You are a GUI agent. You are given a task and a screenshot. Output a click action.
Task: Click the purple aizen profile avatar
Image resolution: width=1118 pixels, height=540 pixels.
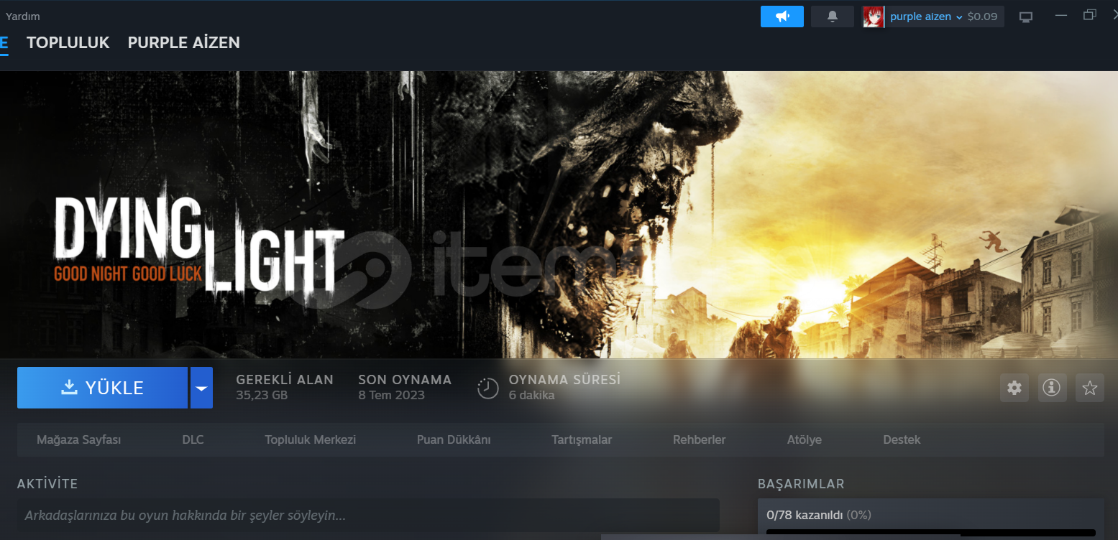pyautogui.click(x=874, y=17)
